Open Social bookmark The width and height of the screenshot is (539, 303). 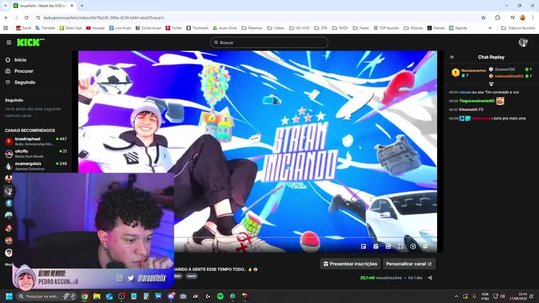coord(24,28)
